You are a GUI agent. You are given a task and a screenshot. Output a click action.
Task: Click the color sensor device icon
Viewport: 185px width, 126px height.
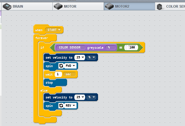pos(159,7)
